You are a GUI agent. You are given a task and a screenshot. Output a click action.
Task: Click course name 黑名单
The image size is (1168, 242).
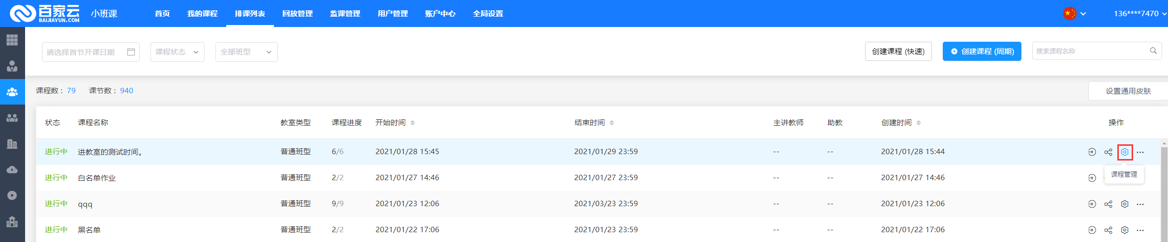tap(89, 230)
